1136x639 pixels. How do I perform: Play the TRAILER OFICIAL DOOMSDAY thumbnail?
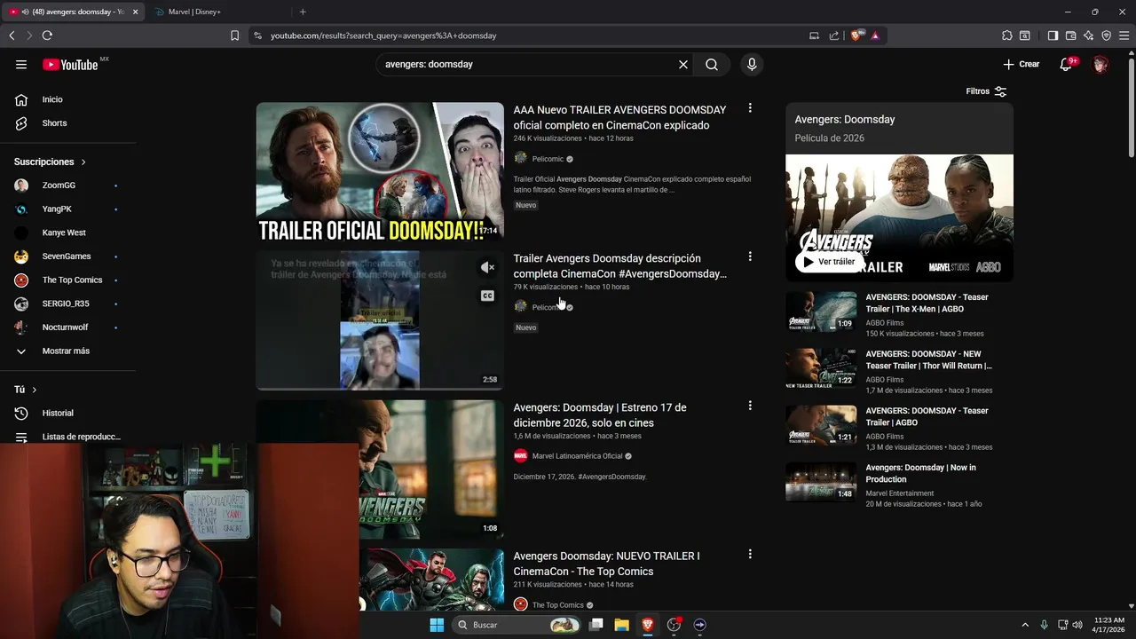click(380, 172)
